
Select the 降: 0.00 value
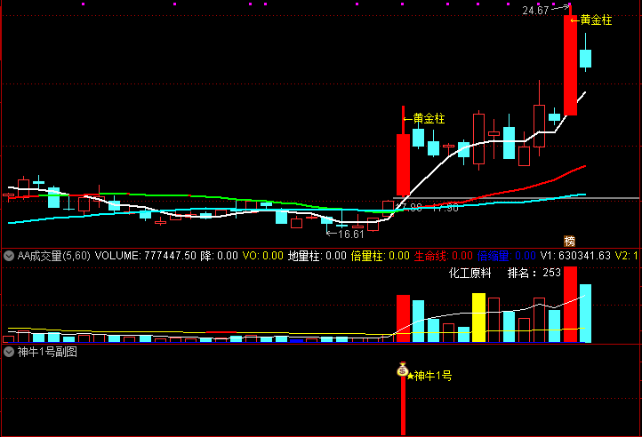pos(219,256)
